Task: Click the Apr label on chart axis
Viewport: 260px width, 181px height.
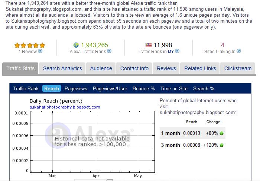Action: 96,176
